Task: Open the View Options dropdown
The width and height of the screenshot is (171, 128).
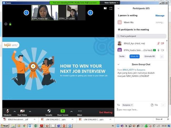Action: pos(111,3)
